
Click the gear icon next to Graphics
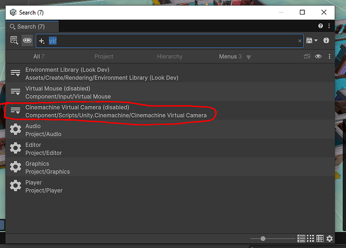click(x=16, y=167)
